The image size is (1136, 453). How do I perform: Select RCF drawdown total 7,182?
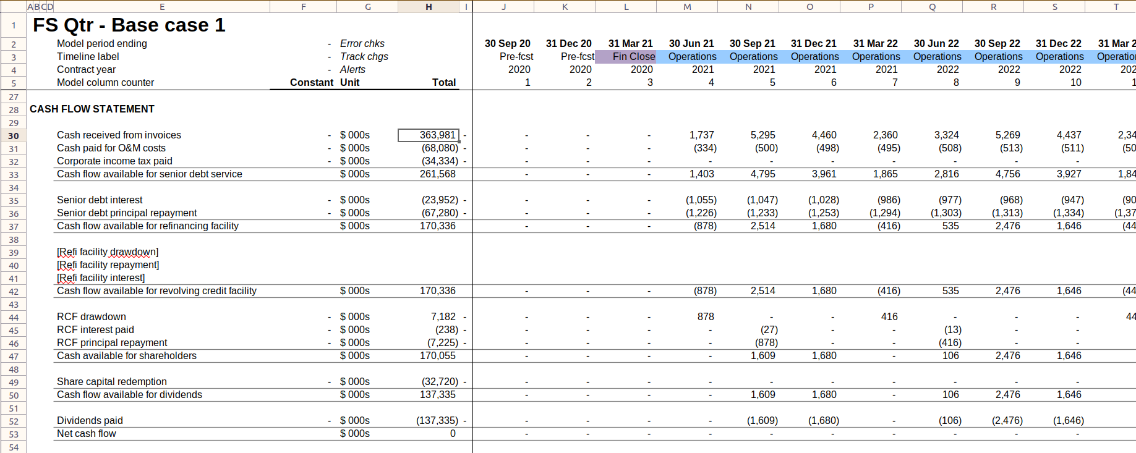[x=443, y=317]
